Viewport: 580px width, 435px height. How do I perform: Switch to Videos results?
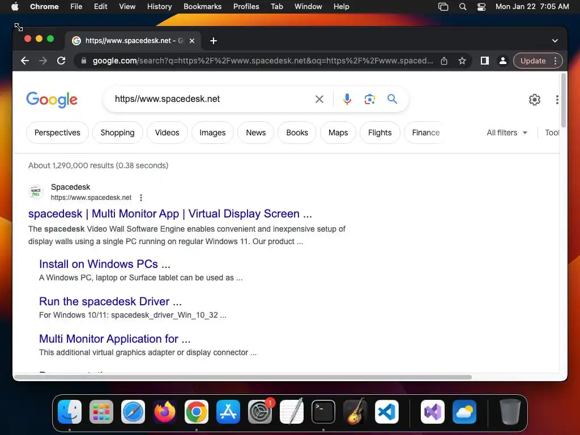[167, 133]
